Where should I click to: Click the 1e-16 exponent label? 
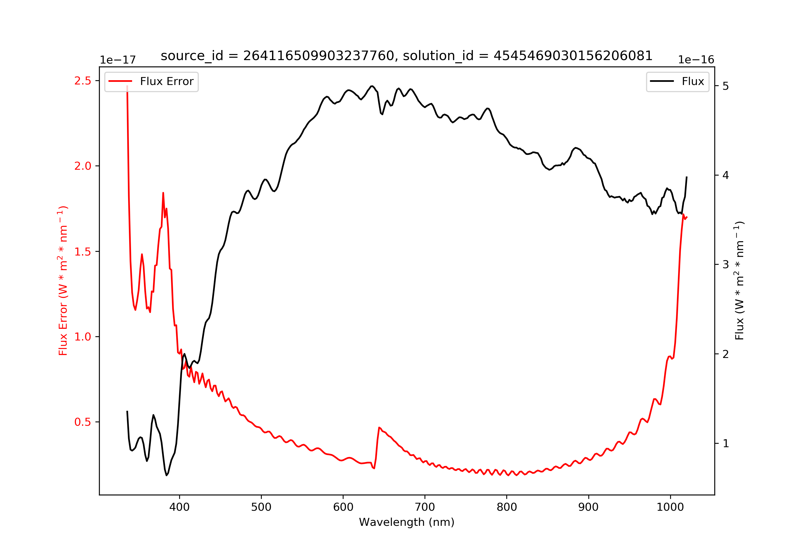tap(696, 60)
